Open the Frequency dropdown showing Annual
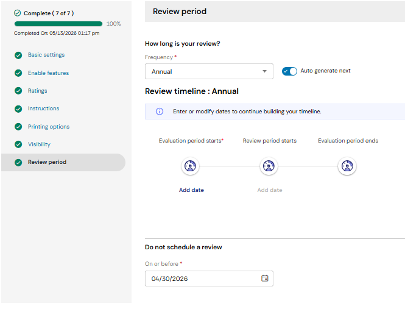 tap(209, 71)
